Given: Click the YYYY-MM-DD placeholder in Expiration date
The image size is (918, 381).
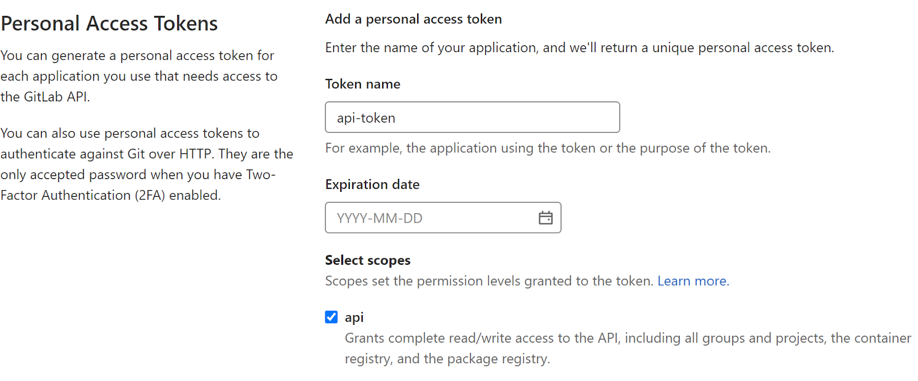Looking at the screenshot, I should tap(380, 218).
